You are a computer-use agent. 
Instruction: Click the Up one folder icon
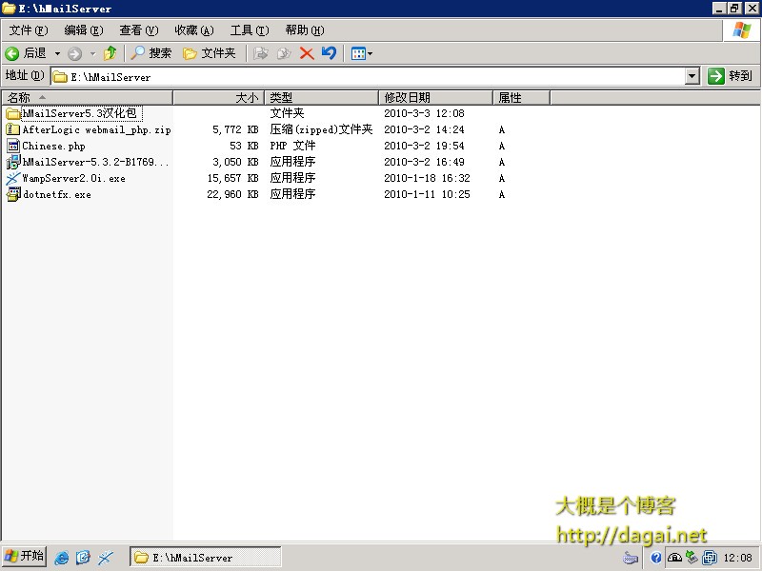(x=110, y=53)
